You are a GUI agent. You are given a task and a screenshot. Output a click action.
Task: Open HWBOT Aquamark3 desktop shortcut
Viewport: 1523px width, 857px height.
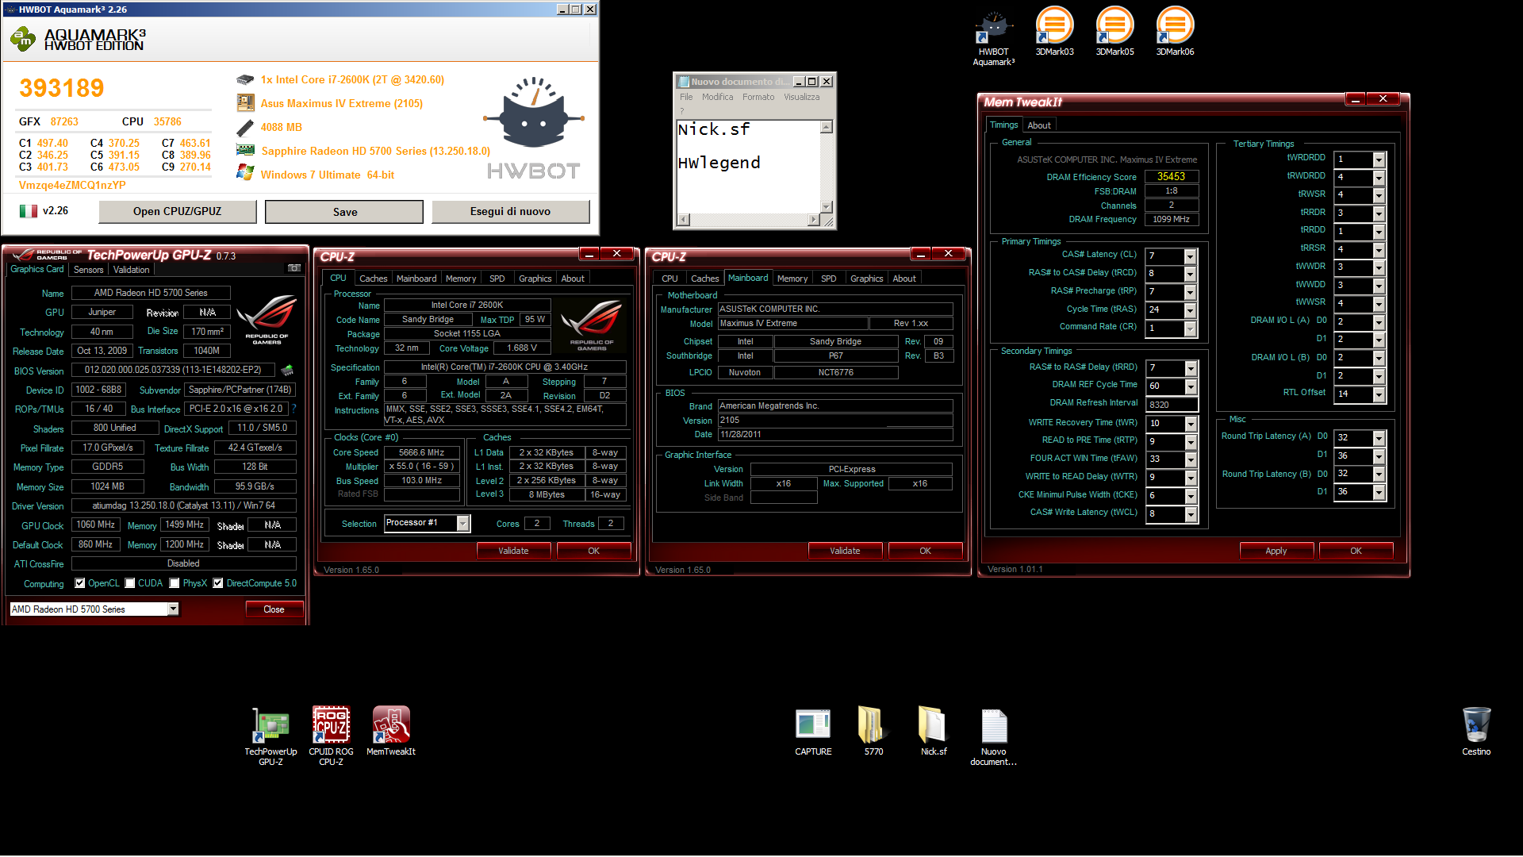[x=993, y=37]
